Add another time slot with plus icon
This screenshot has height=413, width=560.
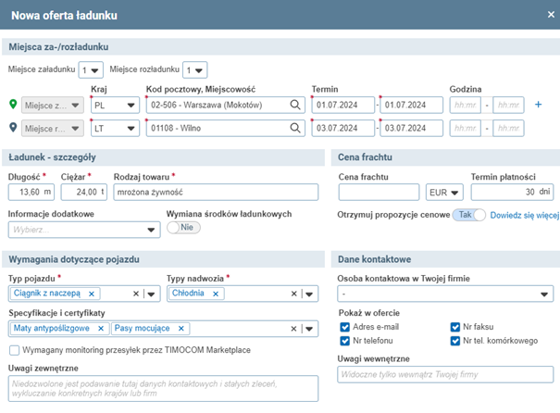(538, 105)
